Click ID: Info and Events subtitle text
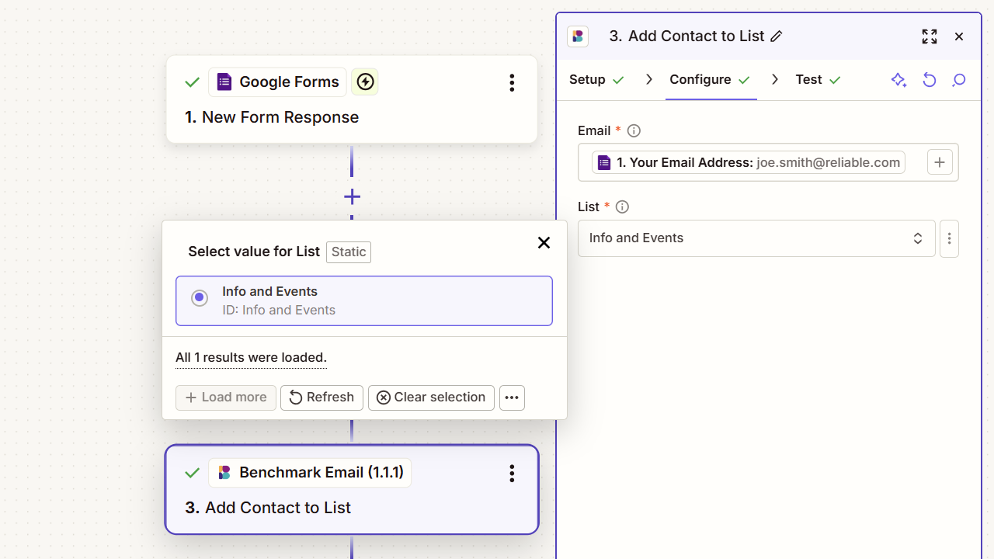The image size is (994, 559). (279, 310)
